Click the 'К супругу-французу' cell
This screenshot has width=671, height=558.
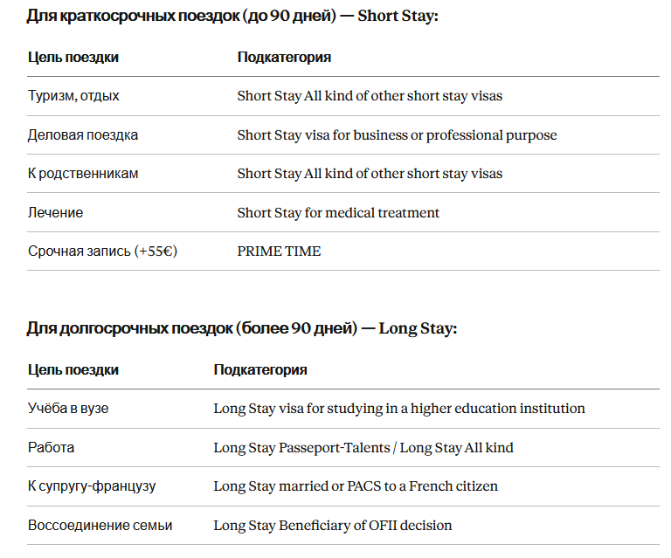(92, 486)
